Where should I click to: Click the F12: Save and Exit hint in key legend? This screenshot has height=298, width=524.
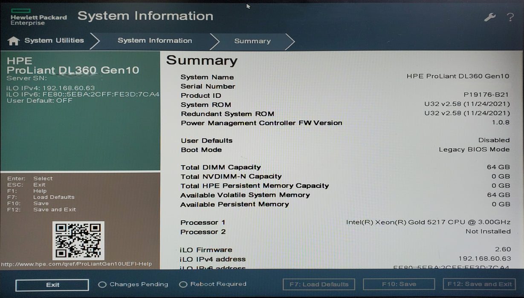41,209
